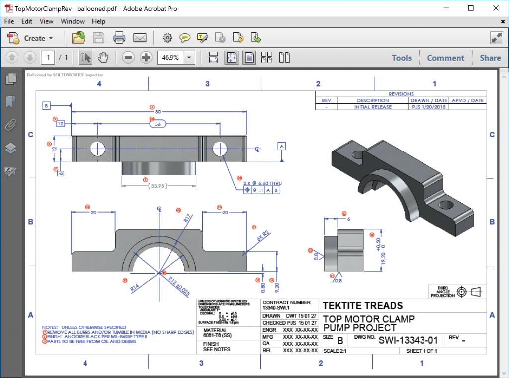Image resolution: width=509 pixels, height=378 pixels.
Task: Click the "Ballooned by SOLIDWORKS Inspection" header text
Action: (65, 75)
